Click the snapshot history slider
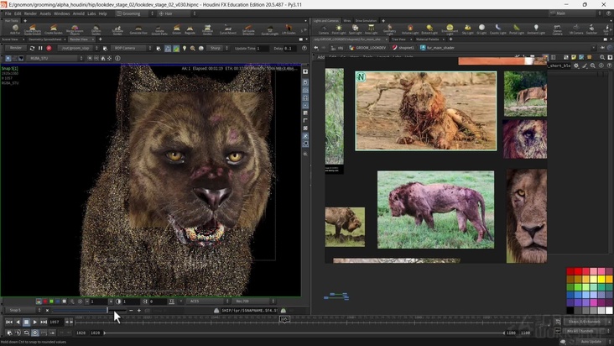The width and height of the screenshot is (614, 346). (x=89, y=311)
